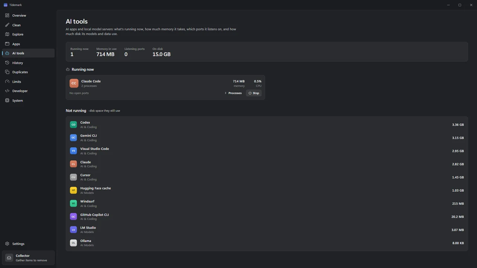This screenshot has width=477, height=268.
Task: Click the Claude Code CC badge
Action: click(x=74, y=83)
